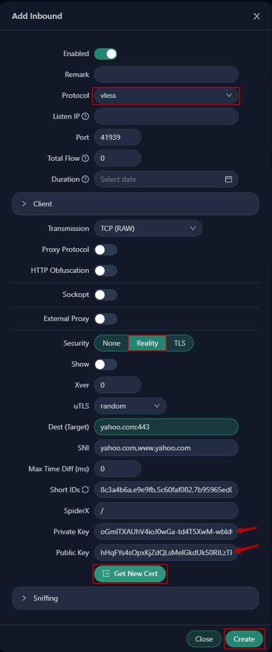Image resolution: width=272 pixels, height=652 pixels.
Task: Open the Duration calendar icon
Action: click(x=229, y=179)
